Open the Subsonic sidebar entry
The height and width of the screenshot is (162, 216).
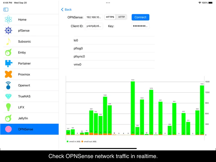tap(30, 41)
